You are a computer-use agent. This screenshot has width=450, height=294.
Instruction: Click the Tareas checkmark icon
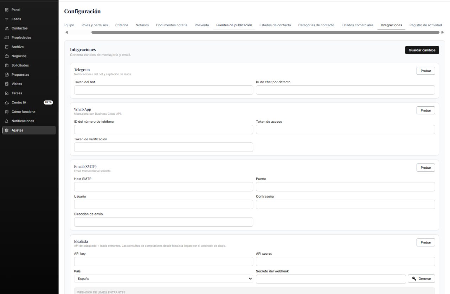coord(7,93)
